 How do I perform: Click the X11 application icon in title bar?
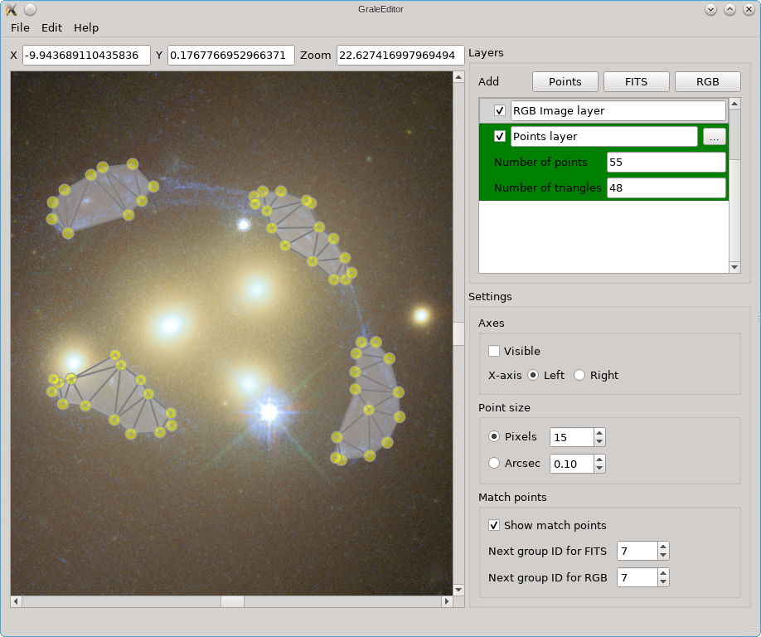click(x=11, y=9)
